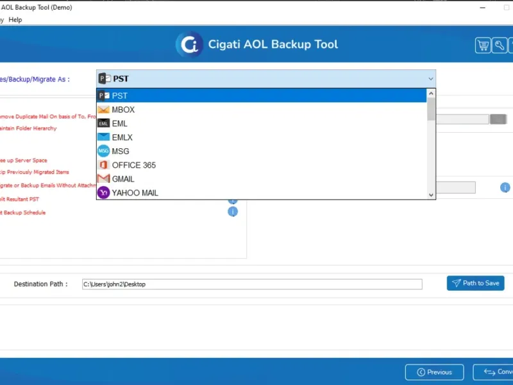Select OFFICE 365 migration option
Viewport: 513px width, 385px height.
tap(262, 165)
